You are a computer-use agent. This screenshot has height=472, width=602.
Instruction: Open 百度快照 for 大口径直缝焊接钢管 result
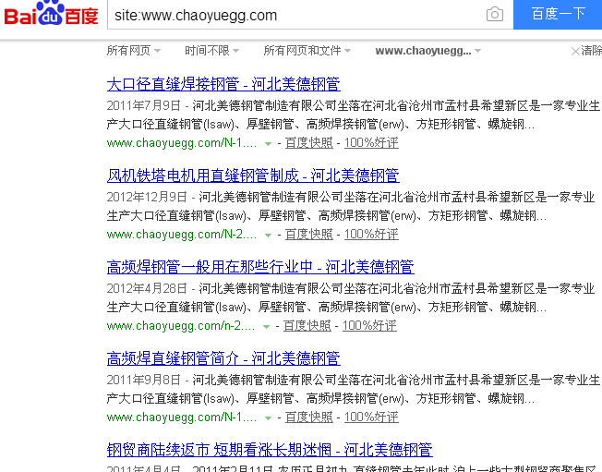click(309, 143)
